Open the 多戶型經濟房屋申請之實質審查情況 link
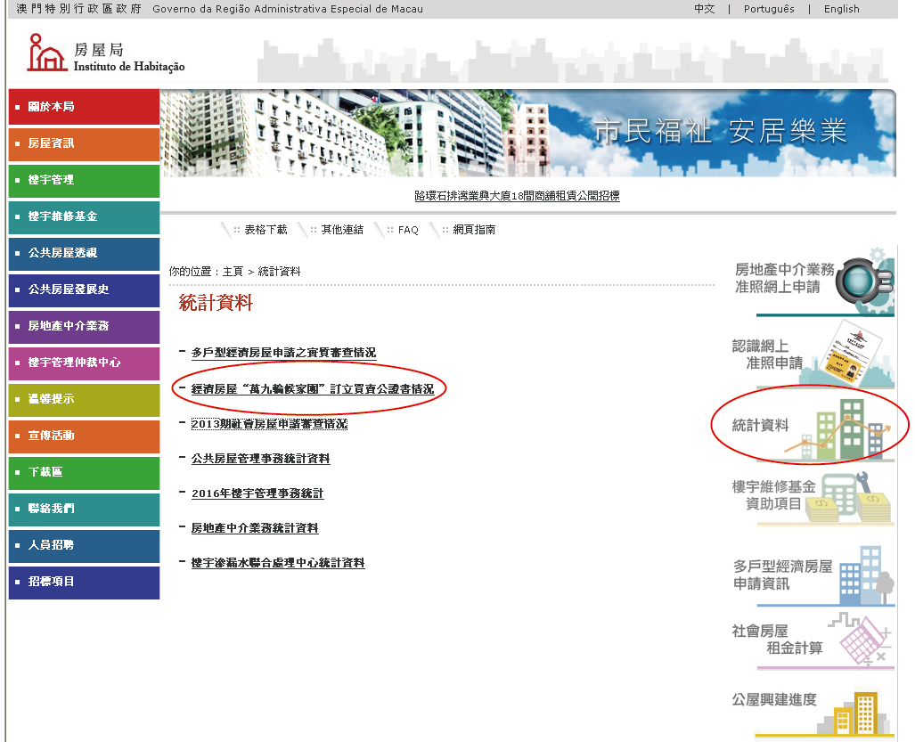Screen dimensions: 915x742 coord(283,353)
